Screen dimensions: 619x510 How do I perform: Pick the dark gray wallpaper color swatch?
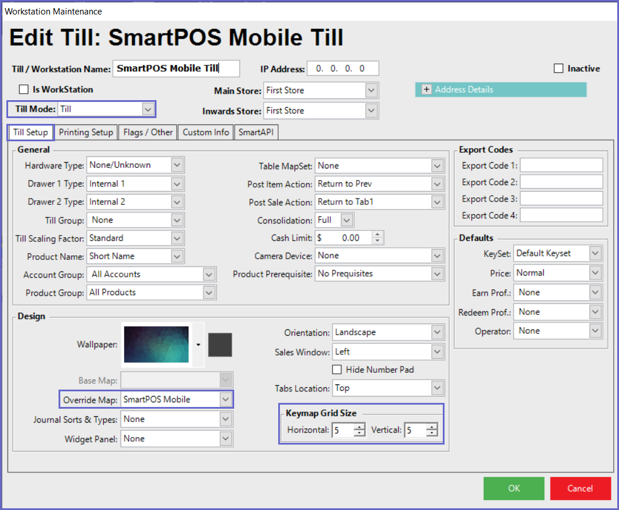(x=220, y=345)
